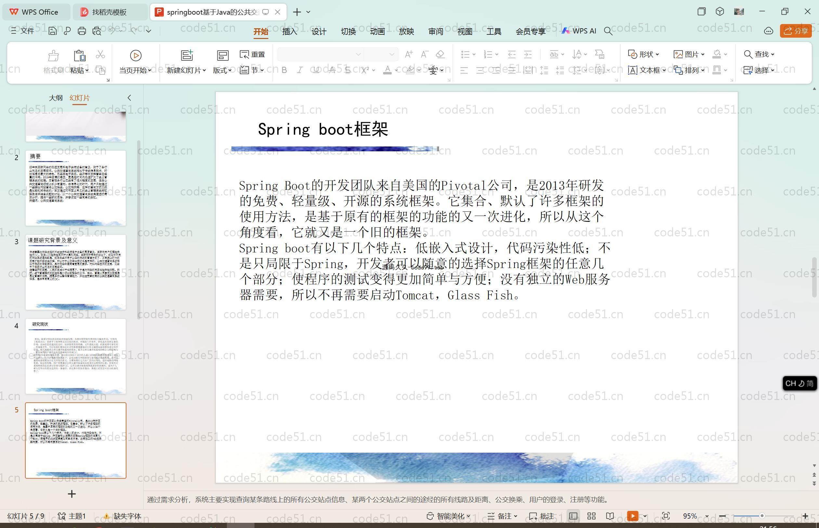Click the zoom in plus button
Screen dimensions: 819x528
point(805,516)
